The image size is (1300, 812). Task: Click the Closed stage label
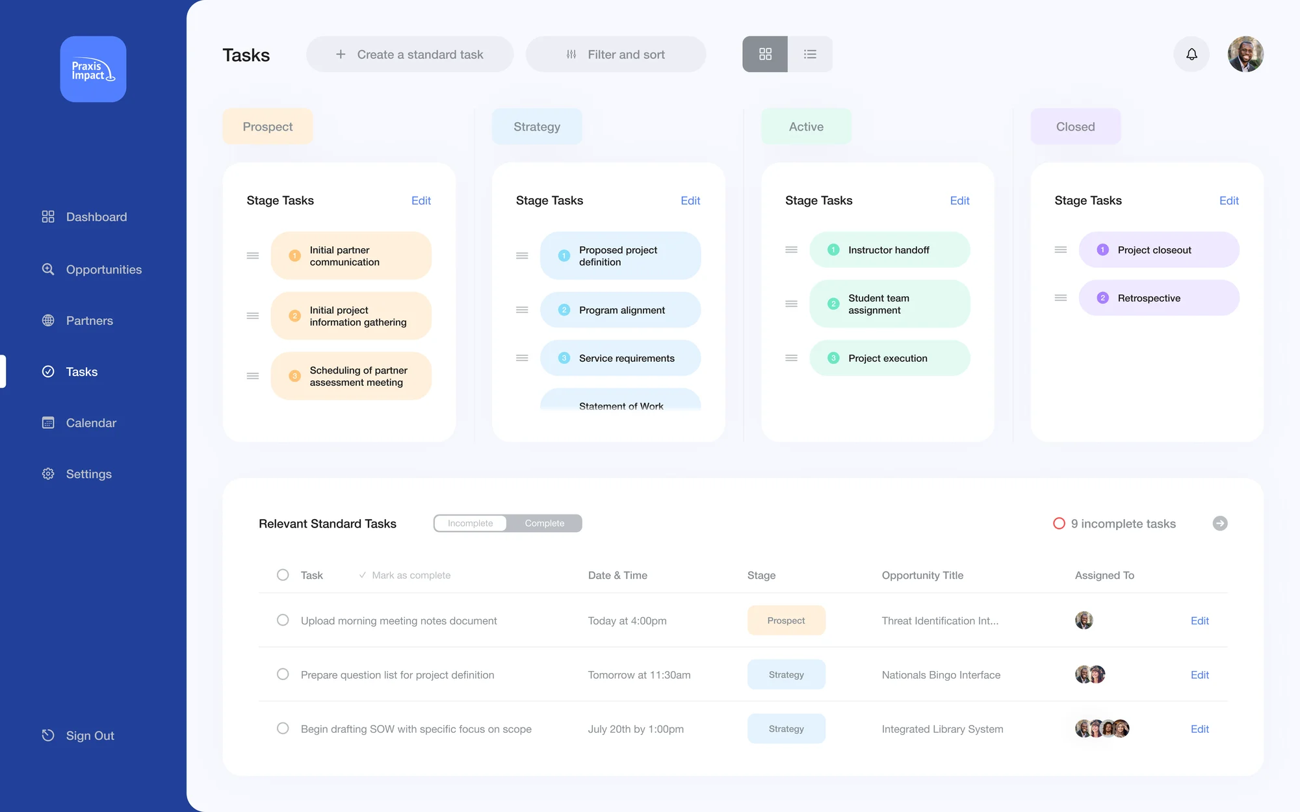pos(1076,127)
